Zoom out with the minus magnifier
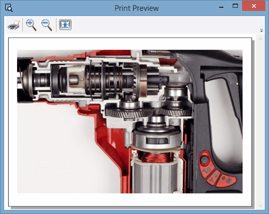 [47, 25]
